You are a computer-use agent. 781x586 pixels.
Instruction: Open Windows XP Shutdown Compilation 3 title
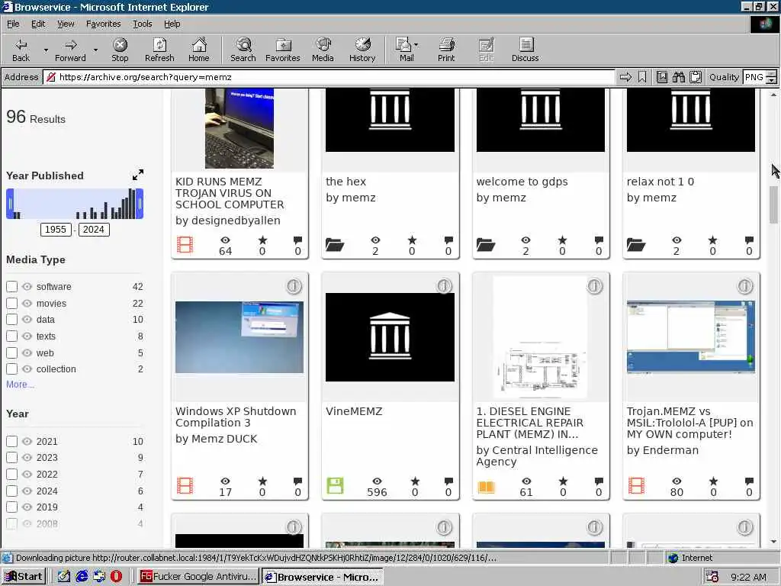coord(236,417)
